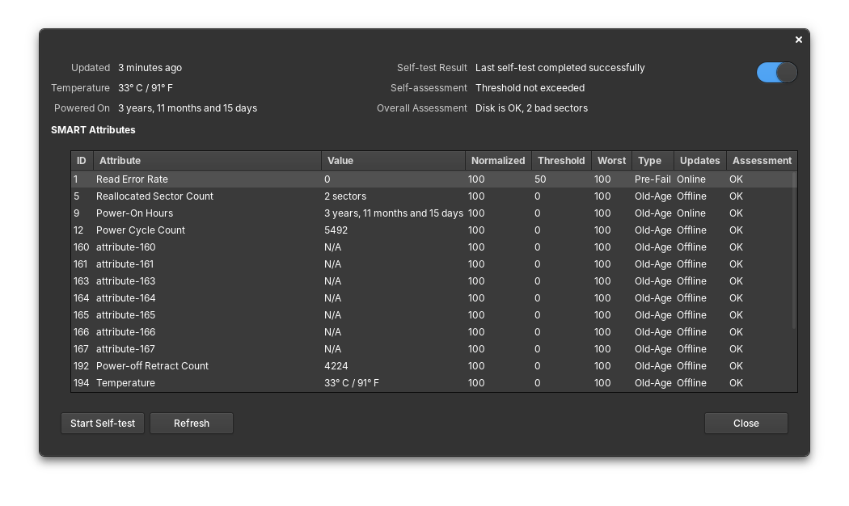Viewport: 849px width, 506px height.
Task: Click the Threshold column header
Action: click(x=560, y=160)
